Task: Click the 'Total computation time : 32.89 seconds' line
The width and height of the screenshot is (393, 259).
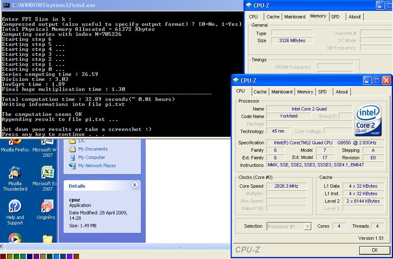Action: (88, 99)
